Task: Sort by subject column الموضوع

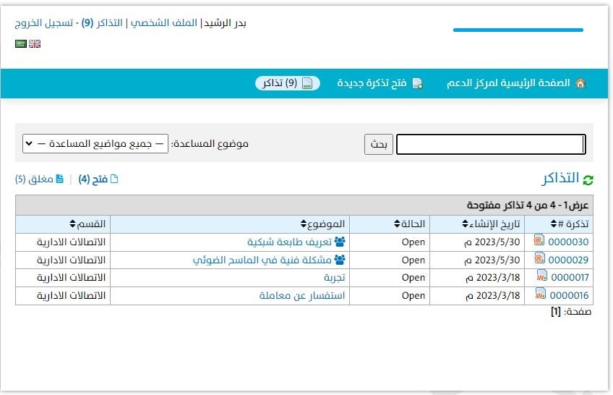Action: [323, 224]
